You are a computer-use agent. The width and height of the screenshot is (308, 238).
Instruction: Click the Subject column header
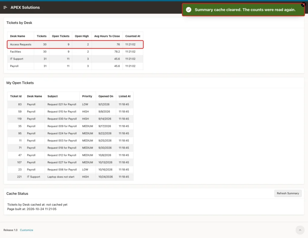[x=52, y=96]
